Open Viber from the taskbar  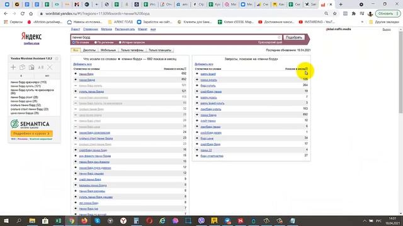[201, 220]
